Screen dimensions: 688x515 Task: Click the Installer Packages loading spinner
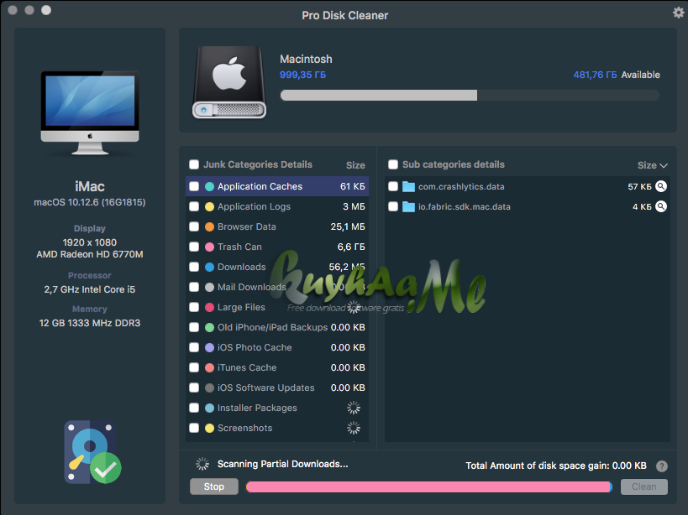[354, 408]
